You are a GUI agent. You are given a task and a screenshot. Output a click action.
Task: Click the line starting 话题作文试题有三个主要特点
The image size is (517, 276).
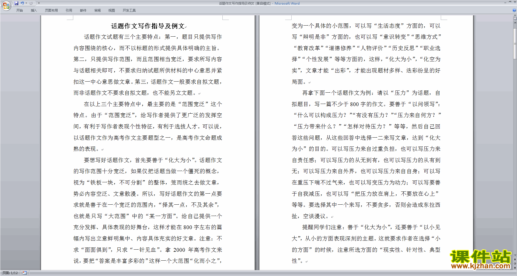tap(153, 37)
